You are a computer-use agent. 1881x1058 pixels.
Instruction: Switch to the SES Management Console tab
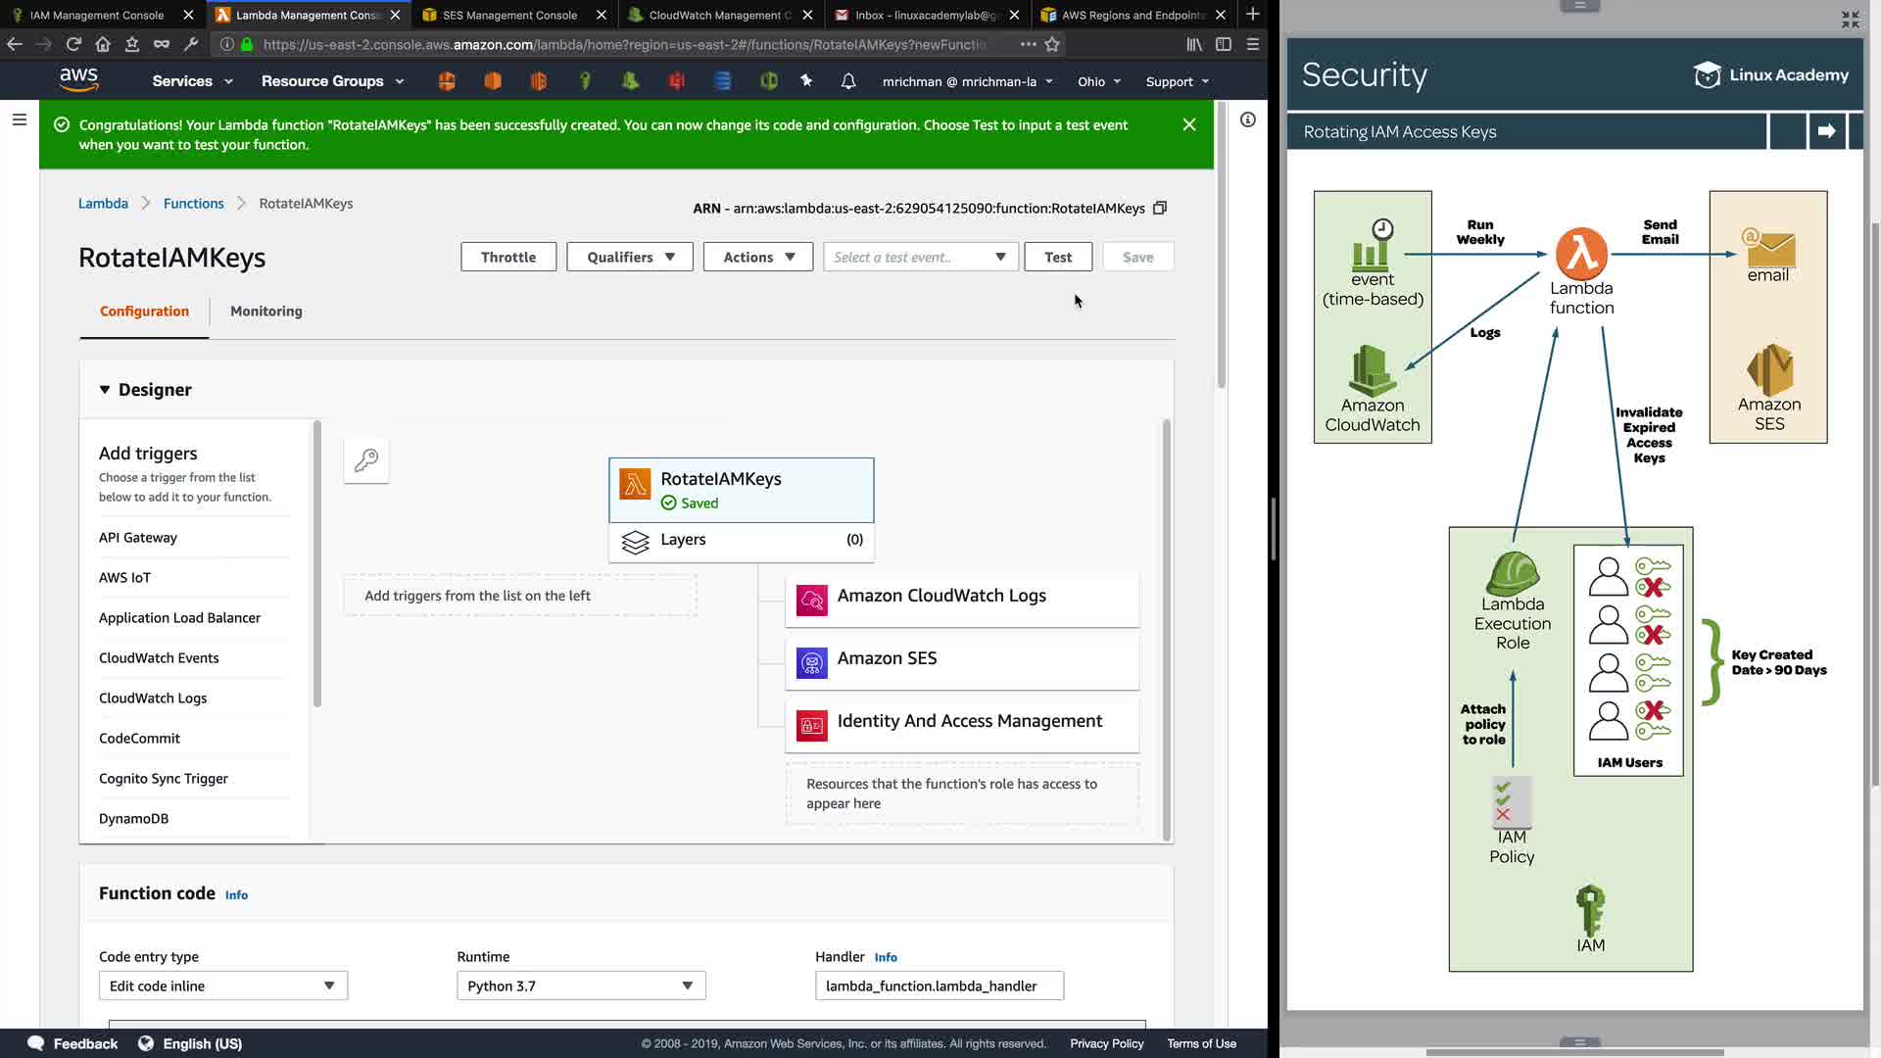point(509,15)
